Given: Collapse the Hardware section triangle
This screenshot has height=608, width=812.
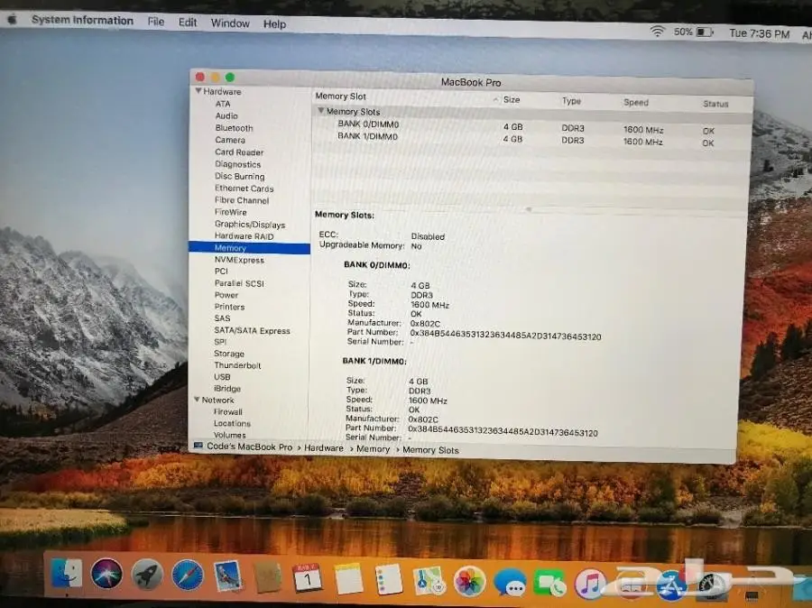Looking at the screenshot, I should point(198,90).
